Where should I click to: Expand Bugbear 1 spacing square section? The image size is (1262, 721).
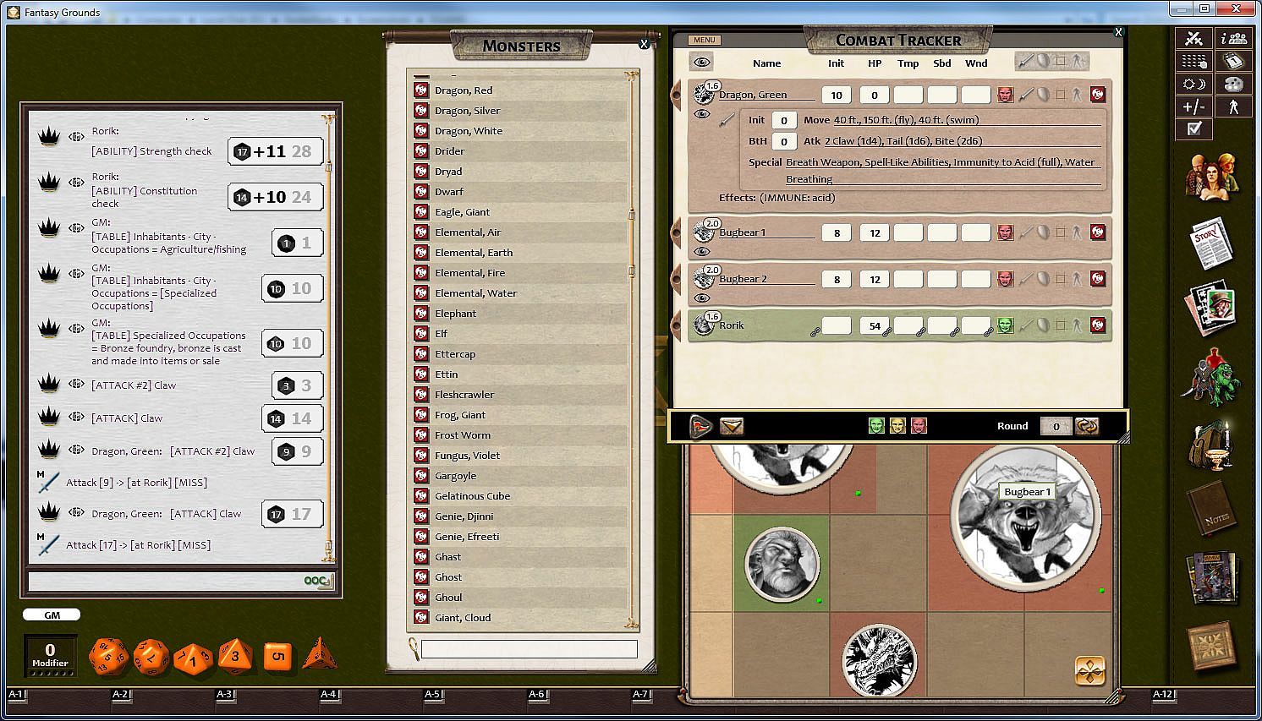1061,232
